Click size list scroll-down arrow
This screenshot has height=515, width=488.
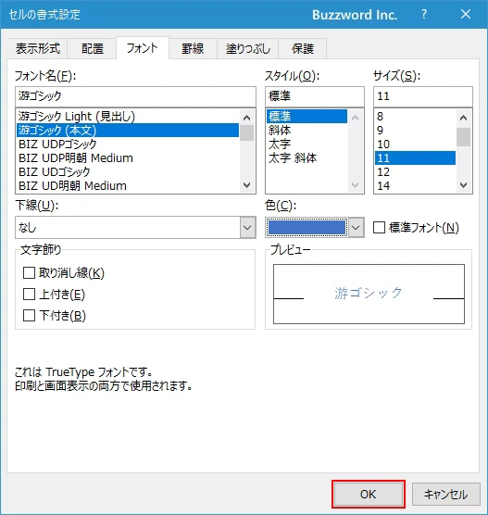463,185
